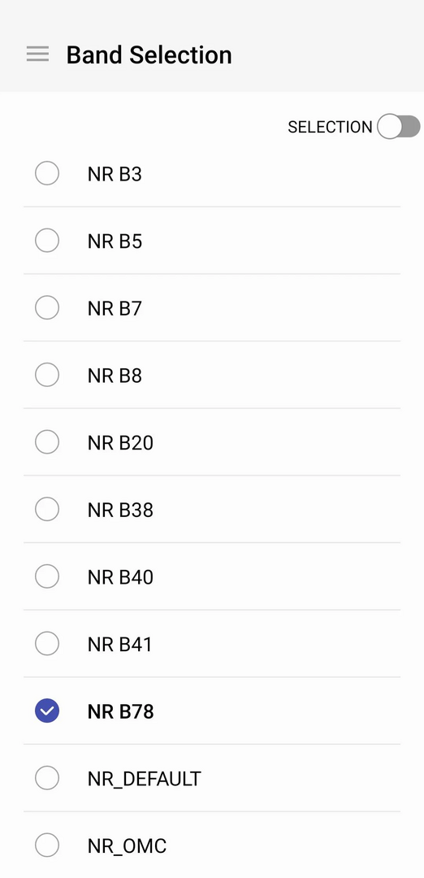Tap the NR B41 list label
This screenshot has width=424, height=878.
[x=119, y=645]
